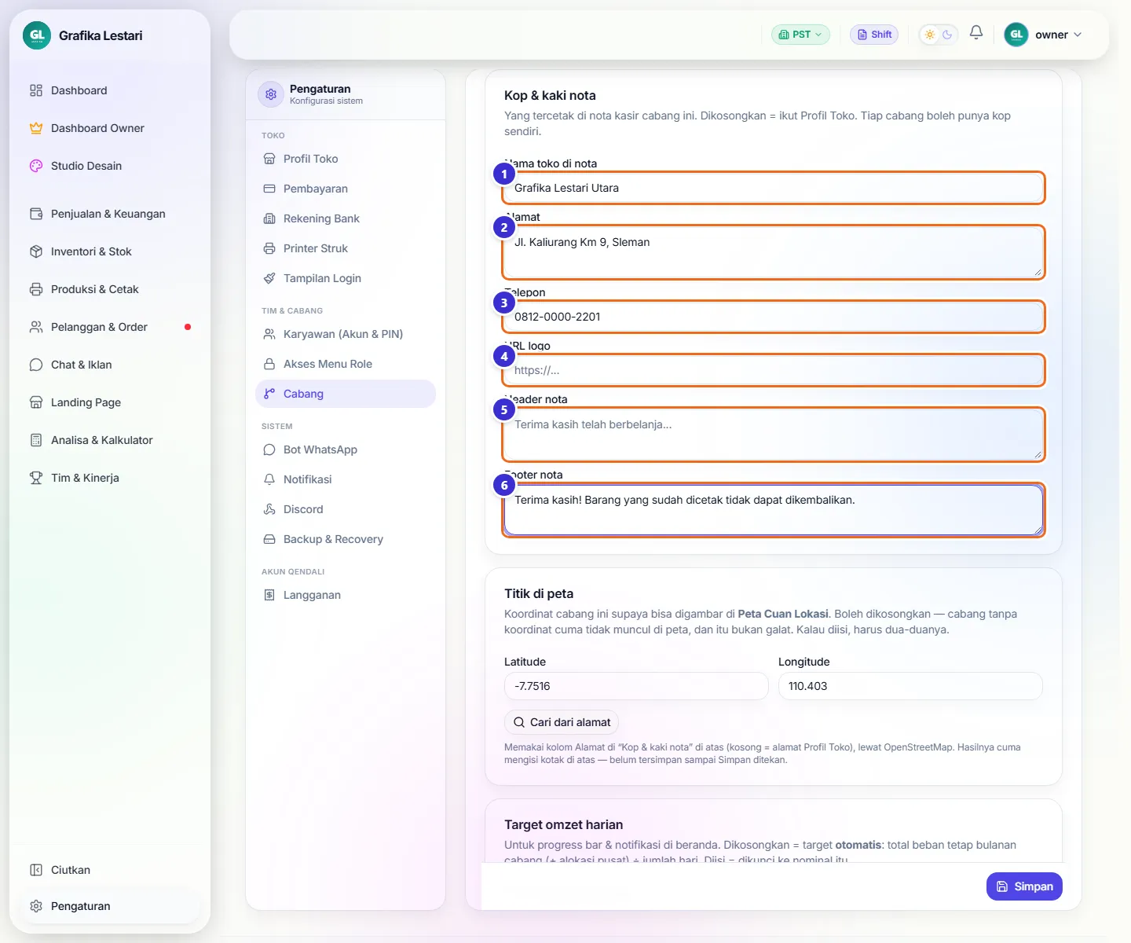The height and width of the screenshot is (943, 1131).
Task: Click the Telepon input field
Action: pos(774,317)
